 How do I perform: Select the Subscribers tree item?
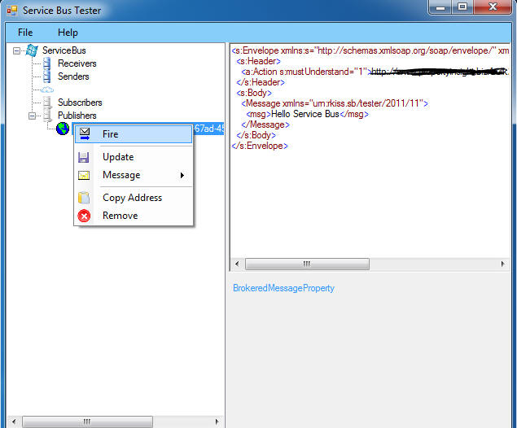[80, 103]
